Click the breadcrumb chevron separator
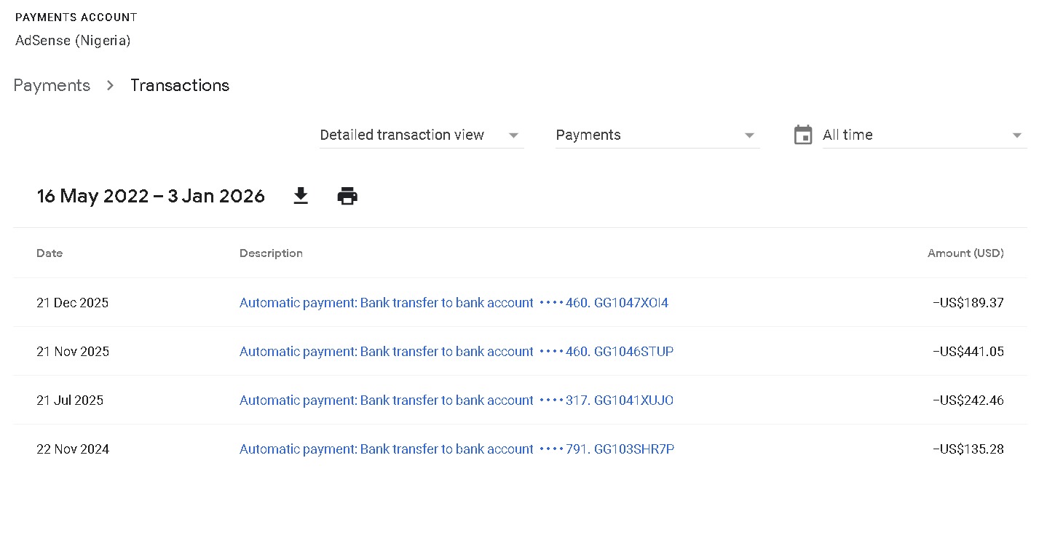Image resolution: width=1047 pixels, height=533 pixels. click(x=110, y=85)
